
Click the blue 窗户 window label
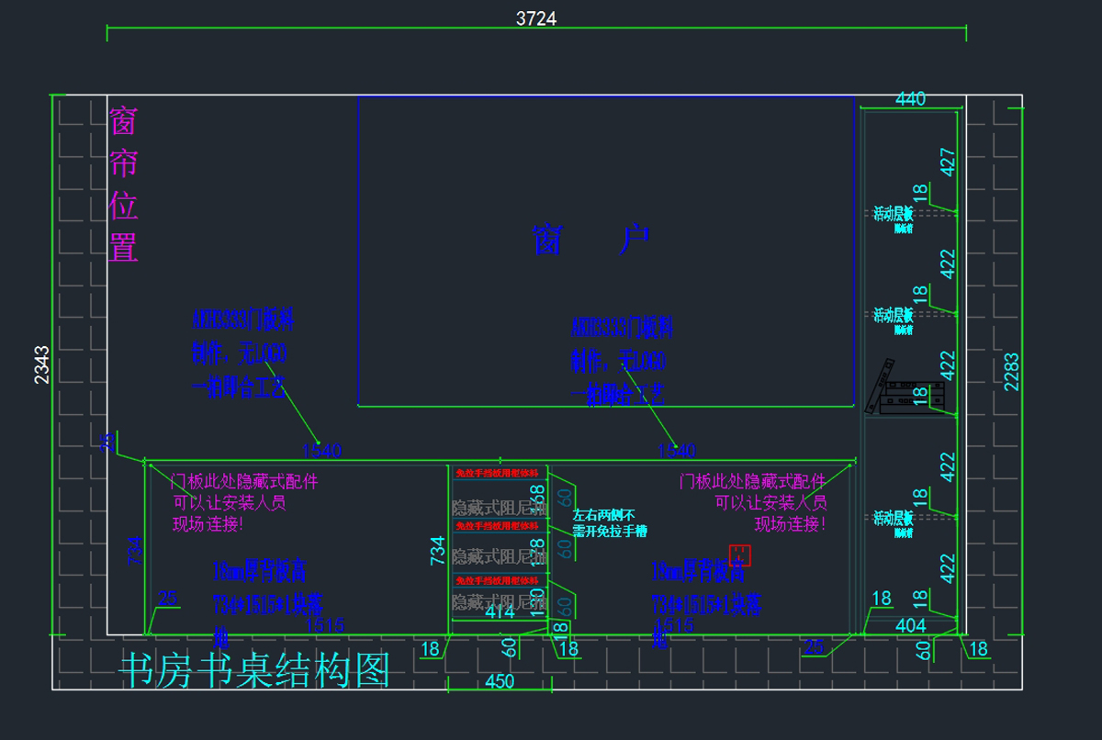coord(592,241)
